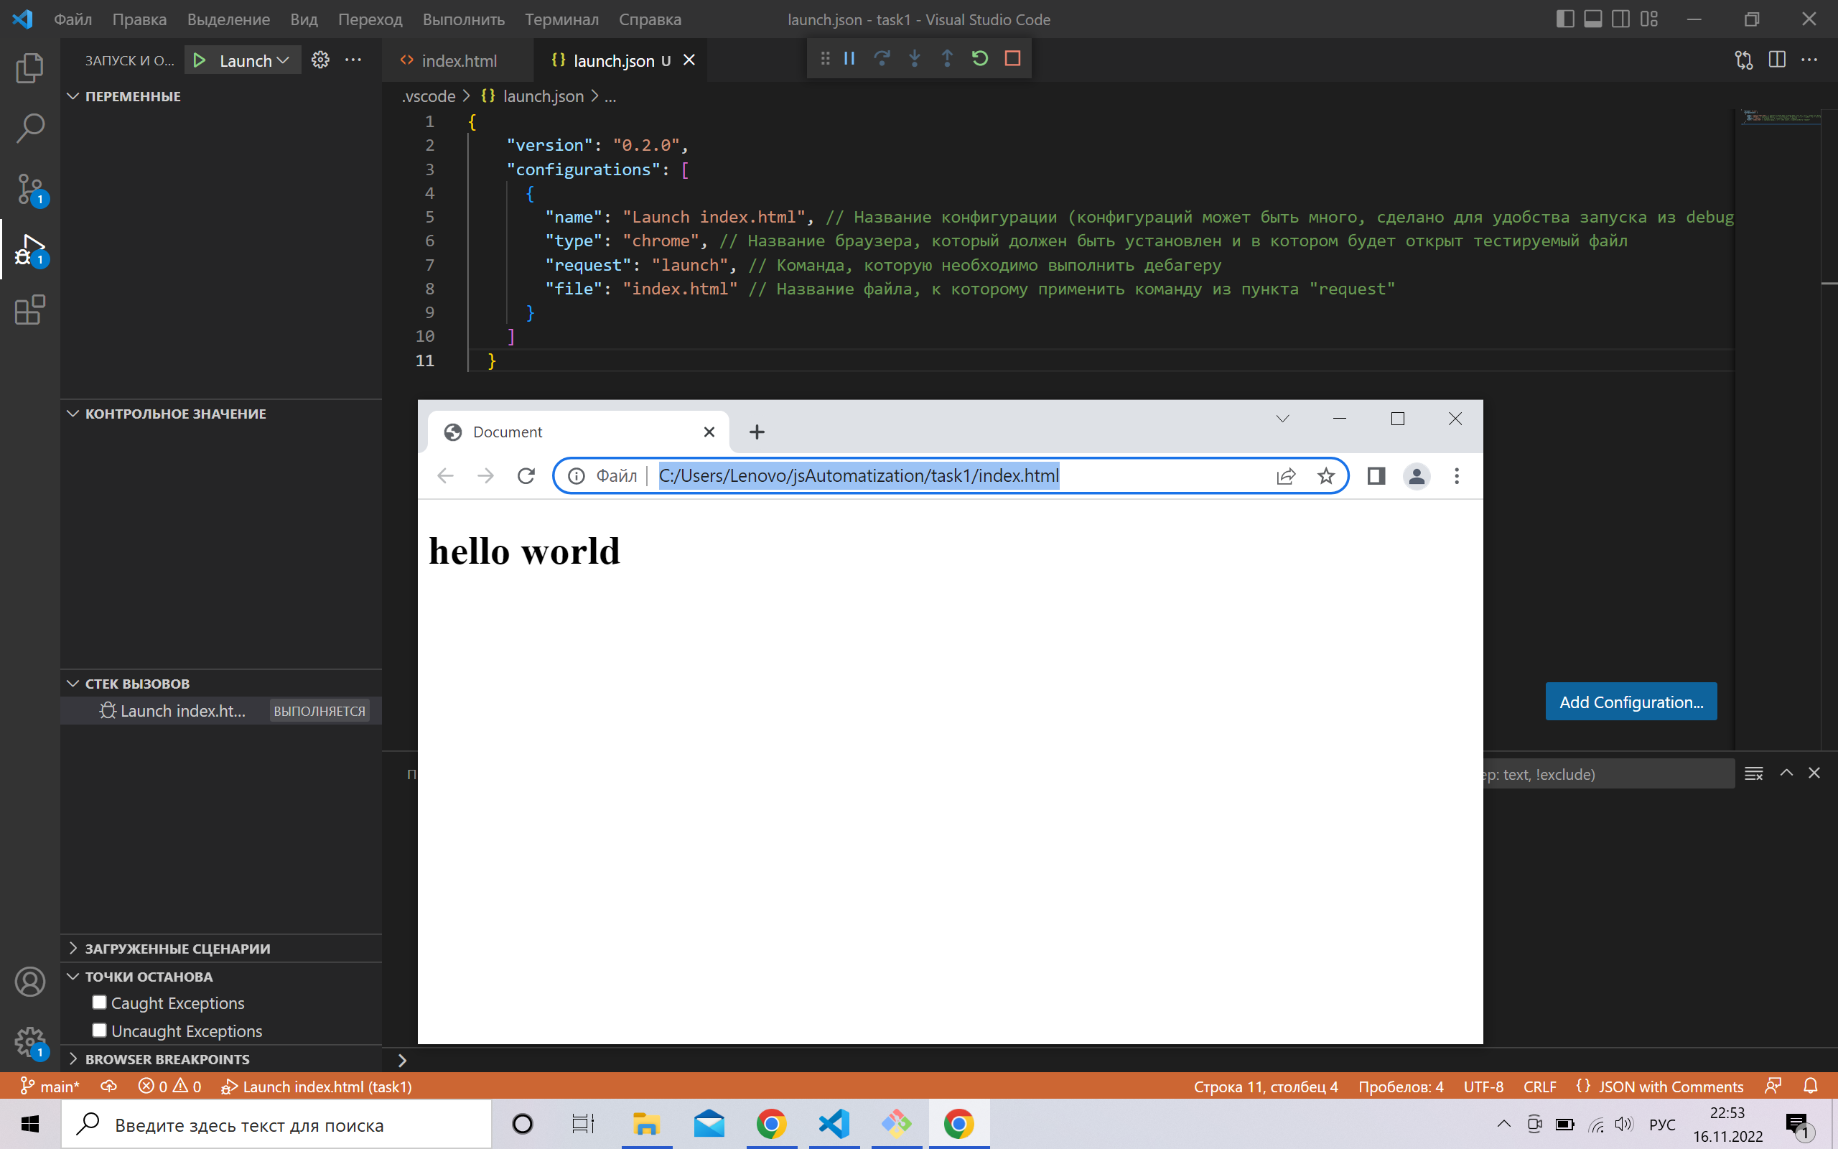
Task: Open the Launch configuration dropdown
Action: point(253,60)
